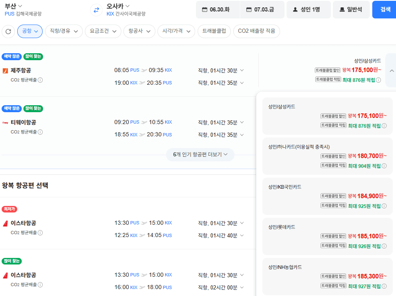Image resolution: width=396 pixels, height=296 pixels.
Task: Select 성인/NH농협카드 fare 185,300원
Action: pos(327,276)
